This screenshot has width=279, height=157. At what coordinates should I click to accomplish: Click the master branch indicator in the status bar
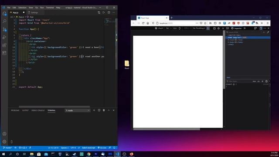pos(7,148)
